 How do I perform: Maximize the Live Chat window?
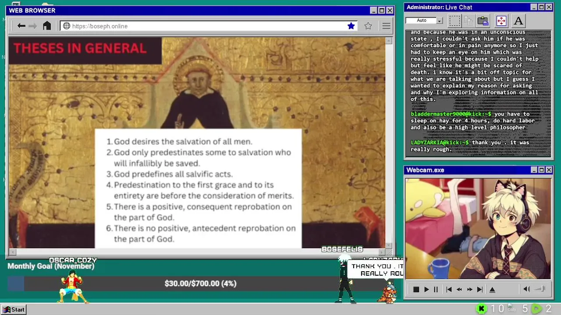tap(541, 7)
